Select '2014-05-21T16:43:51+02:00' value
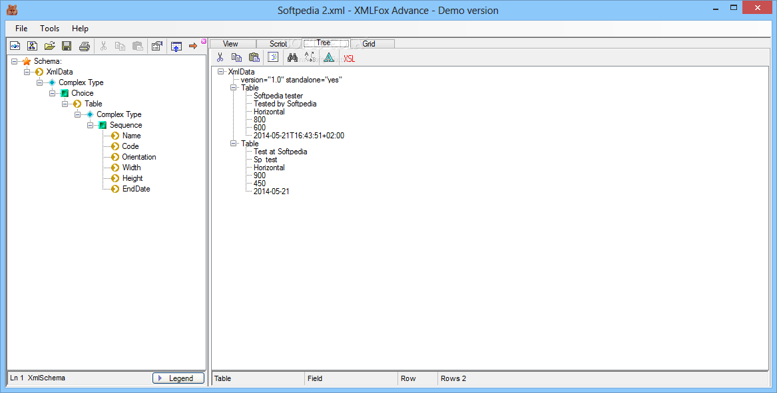The width and height of the screenshot is (777, 393). (x=299, y=136)
